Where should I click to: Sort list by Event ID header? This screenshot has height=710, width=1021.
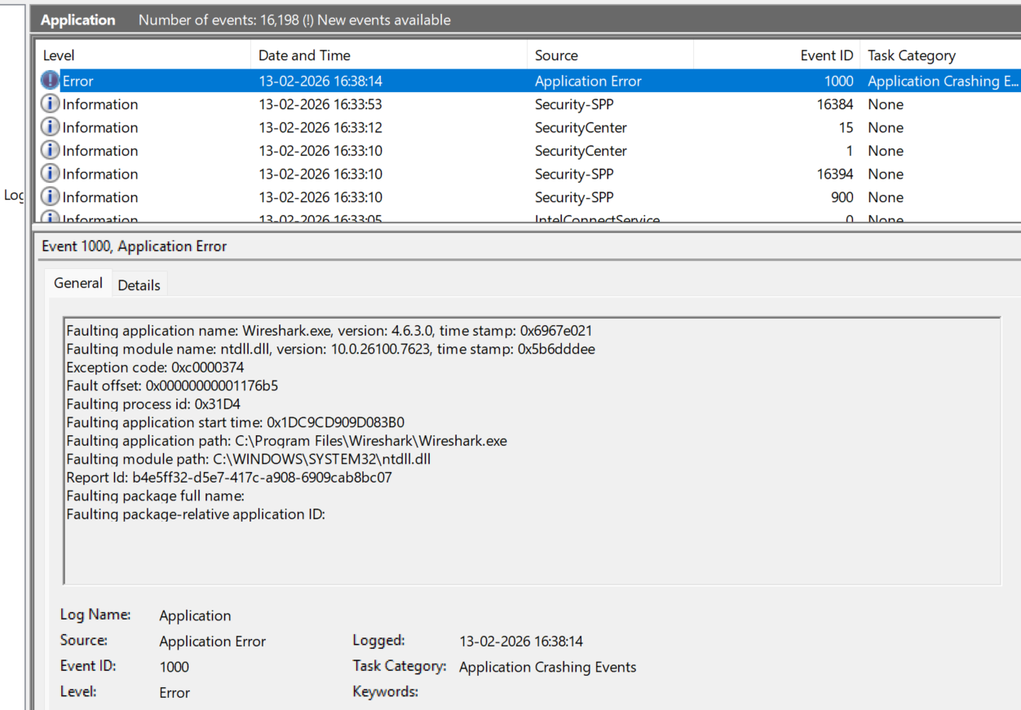click(x=826, y=55)
